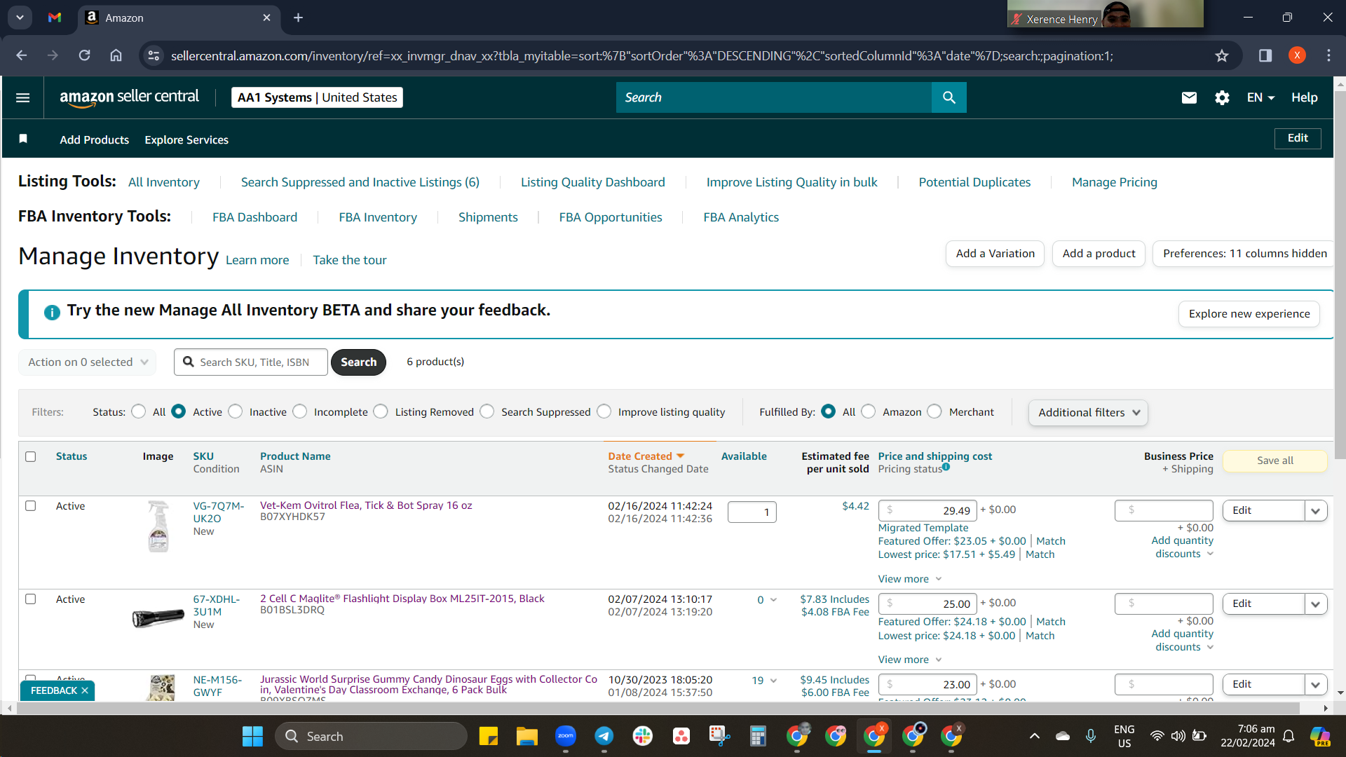The height and width of the screenshot is (757, 1346).
Task: Click the bookmark flag icon beside Add Products
Action: [x=23, y=139]
